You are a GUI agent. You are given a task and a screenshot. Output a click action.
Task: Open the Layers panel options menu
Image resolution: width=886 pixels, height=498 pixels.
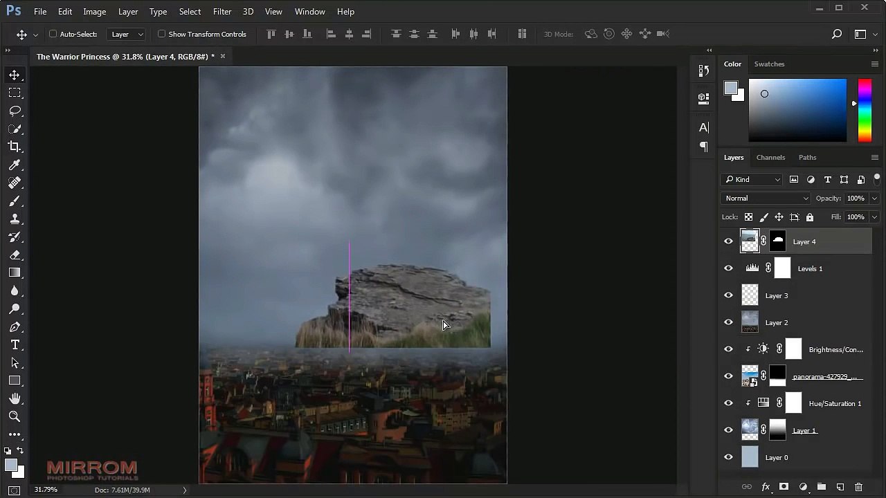click(x=874, y=158)
